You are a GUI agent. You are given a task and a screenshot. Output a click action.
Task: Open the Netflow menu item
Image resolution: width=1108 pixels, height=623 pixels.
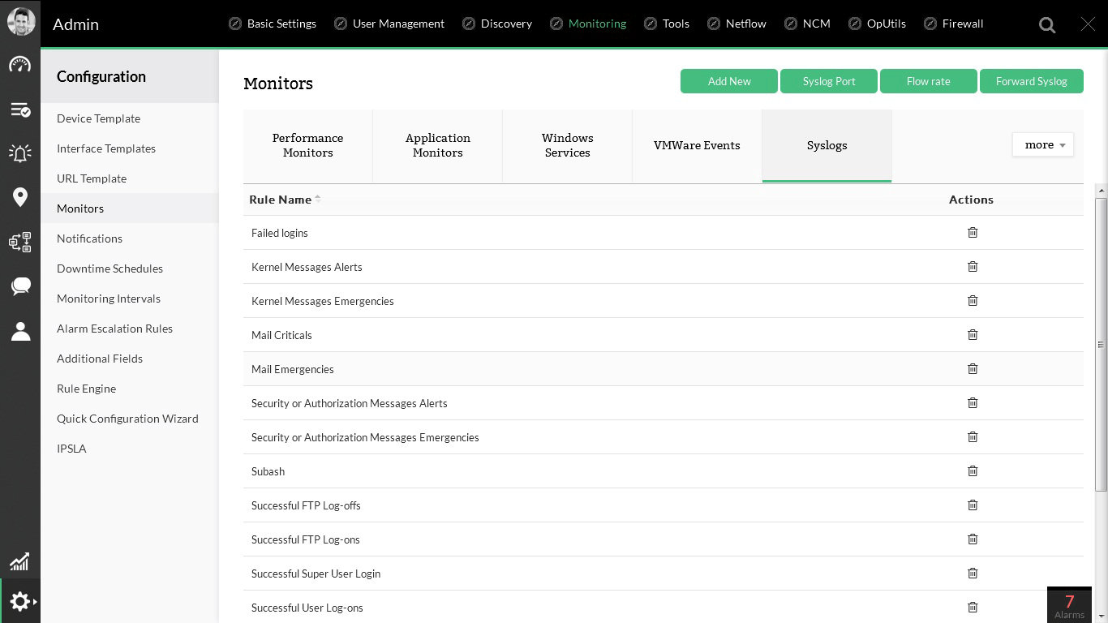745,24
